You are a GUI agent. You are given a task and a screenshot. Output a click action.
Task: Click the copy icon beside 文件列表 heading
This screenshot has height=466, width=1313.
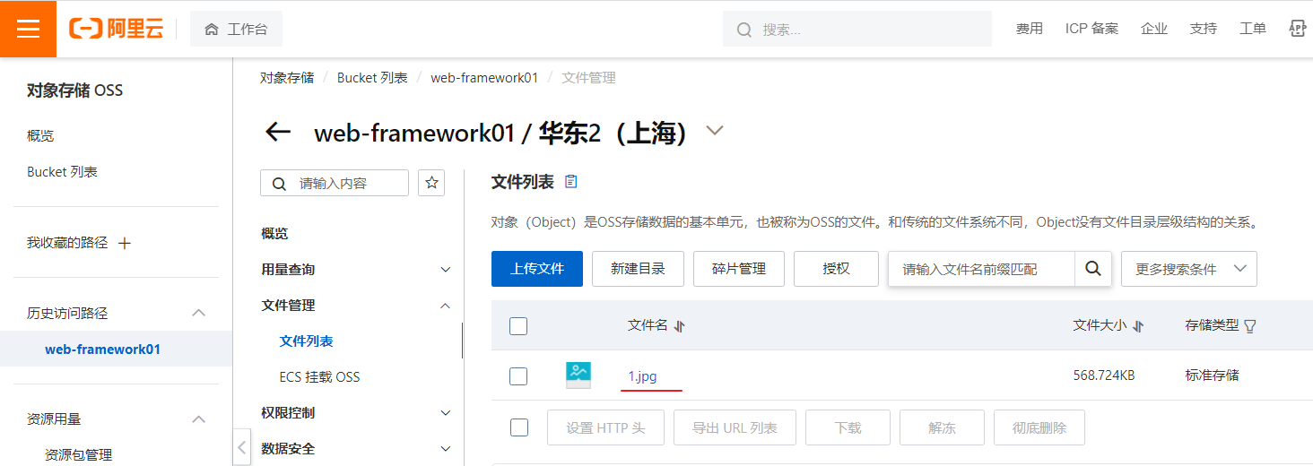click(x=571, y=182)
